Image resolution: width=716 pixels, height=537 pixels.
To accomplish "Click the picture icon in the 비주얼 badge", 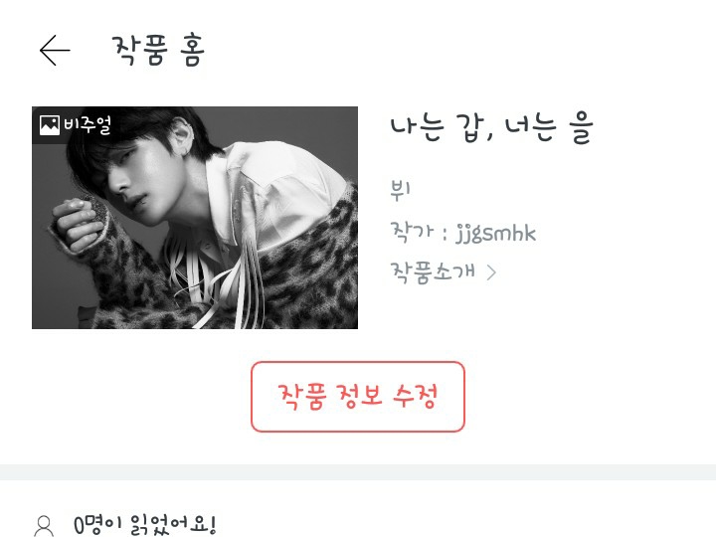I will point(50,125).
